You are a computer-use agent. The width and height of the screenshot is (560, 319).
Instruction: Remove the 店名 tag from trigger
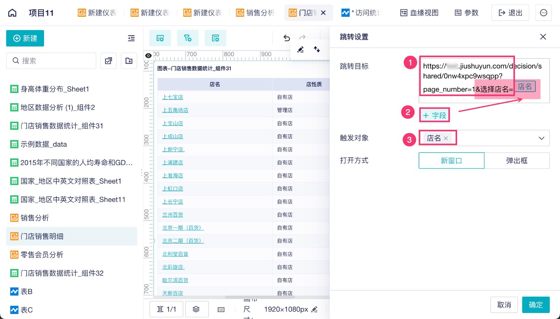[x=446, y=138]
